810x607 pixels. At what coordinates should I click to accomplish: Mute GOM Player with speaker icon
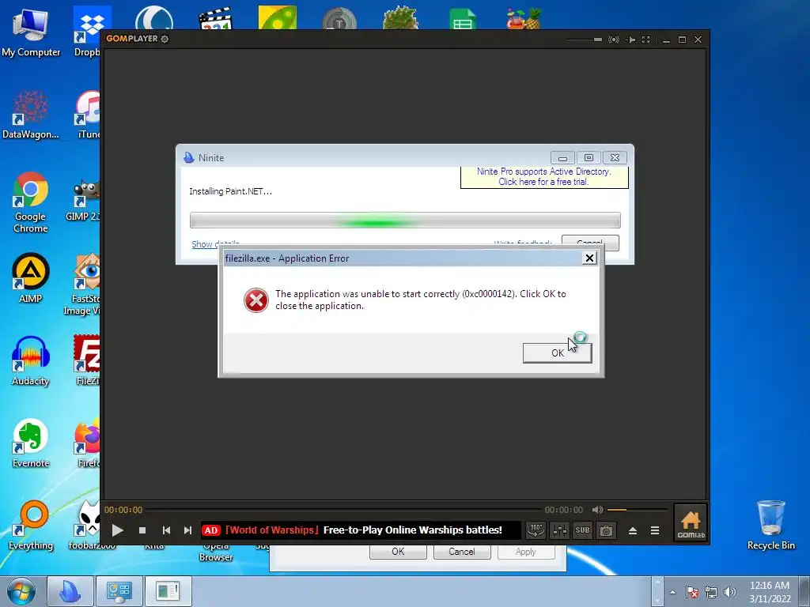(597, 510)
